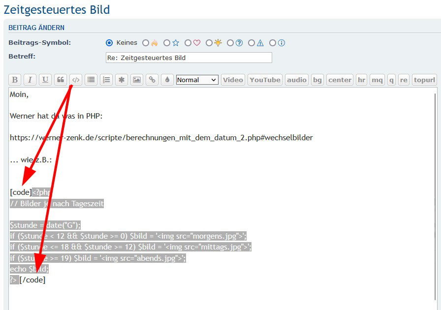The height and width of the screenshot is (310, 441).
Task: Click the 'Werner hat da was in PHP:' line
Action: click(56, 116)
